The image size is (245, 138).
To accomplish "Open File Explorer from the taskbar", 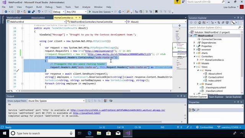I will 99,133.
